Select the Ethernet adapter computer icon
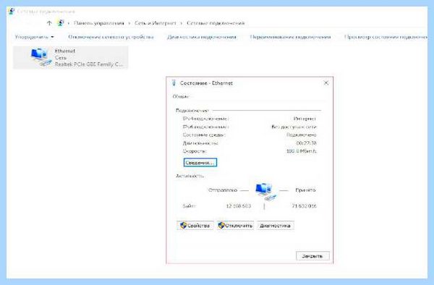The width and height of the screenshot is (434, 285). 41,57
